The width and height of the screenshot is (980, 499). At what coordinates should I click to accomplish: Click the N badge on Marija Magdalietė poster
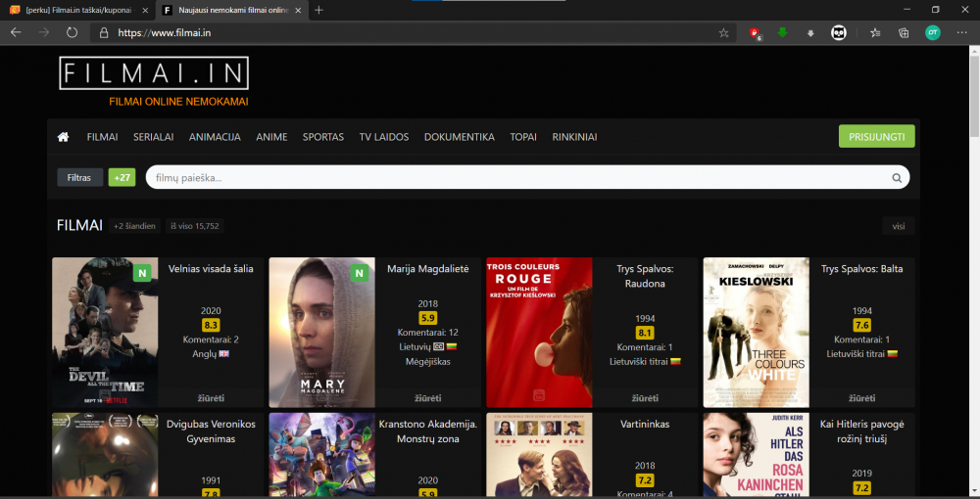pyautogui.click(x=359, y=273)
